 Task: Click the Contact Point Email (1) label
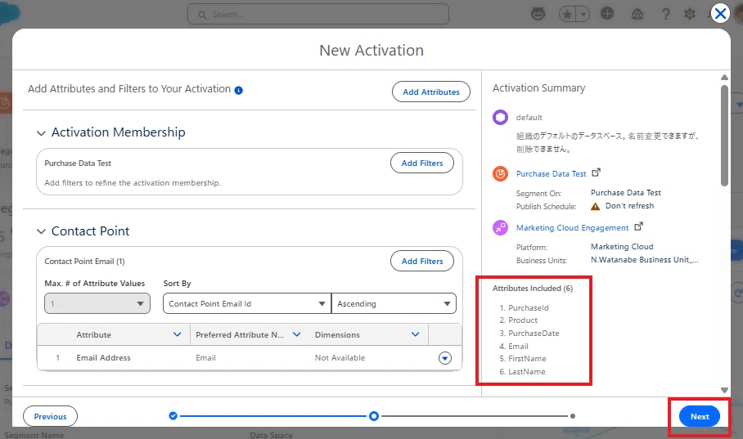[84, 262]
